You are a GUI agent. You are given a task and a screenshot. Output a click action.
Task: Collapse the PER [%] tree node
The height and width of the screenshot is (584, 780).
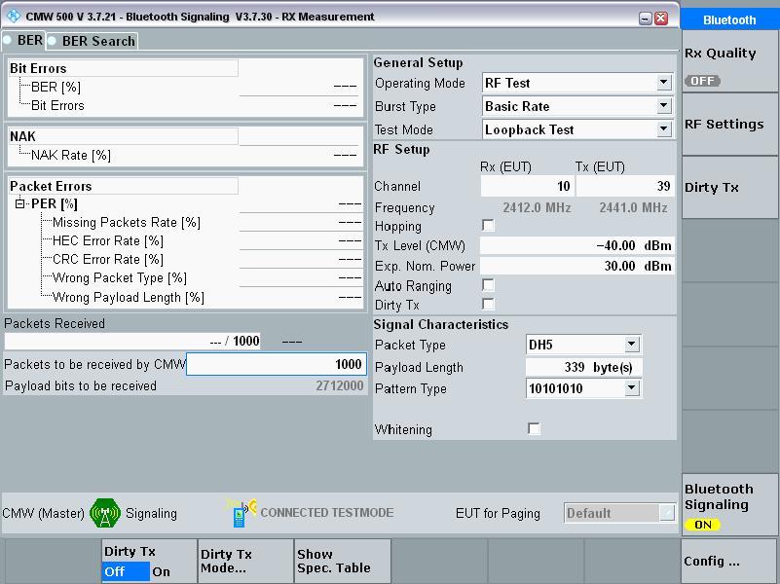(x=19, y=203)
